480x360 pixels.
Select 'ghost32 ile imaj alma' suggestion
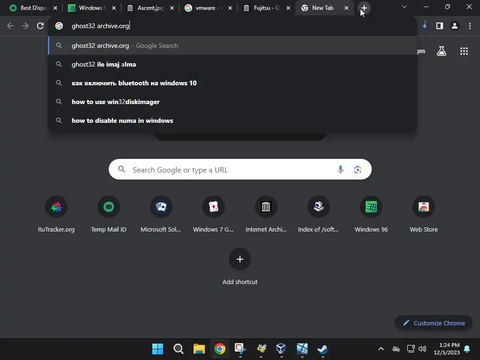point(232,64)
